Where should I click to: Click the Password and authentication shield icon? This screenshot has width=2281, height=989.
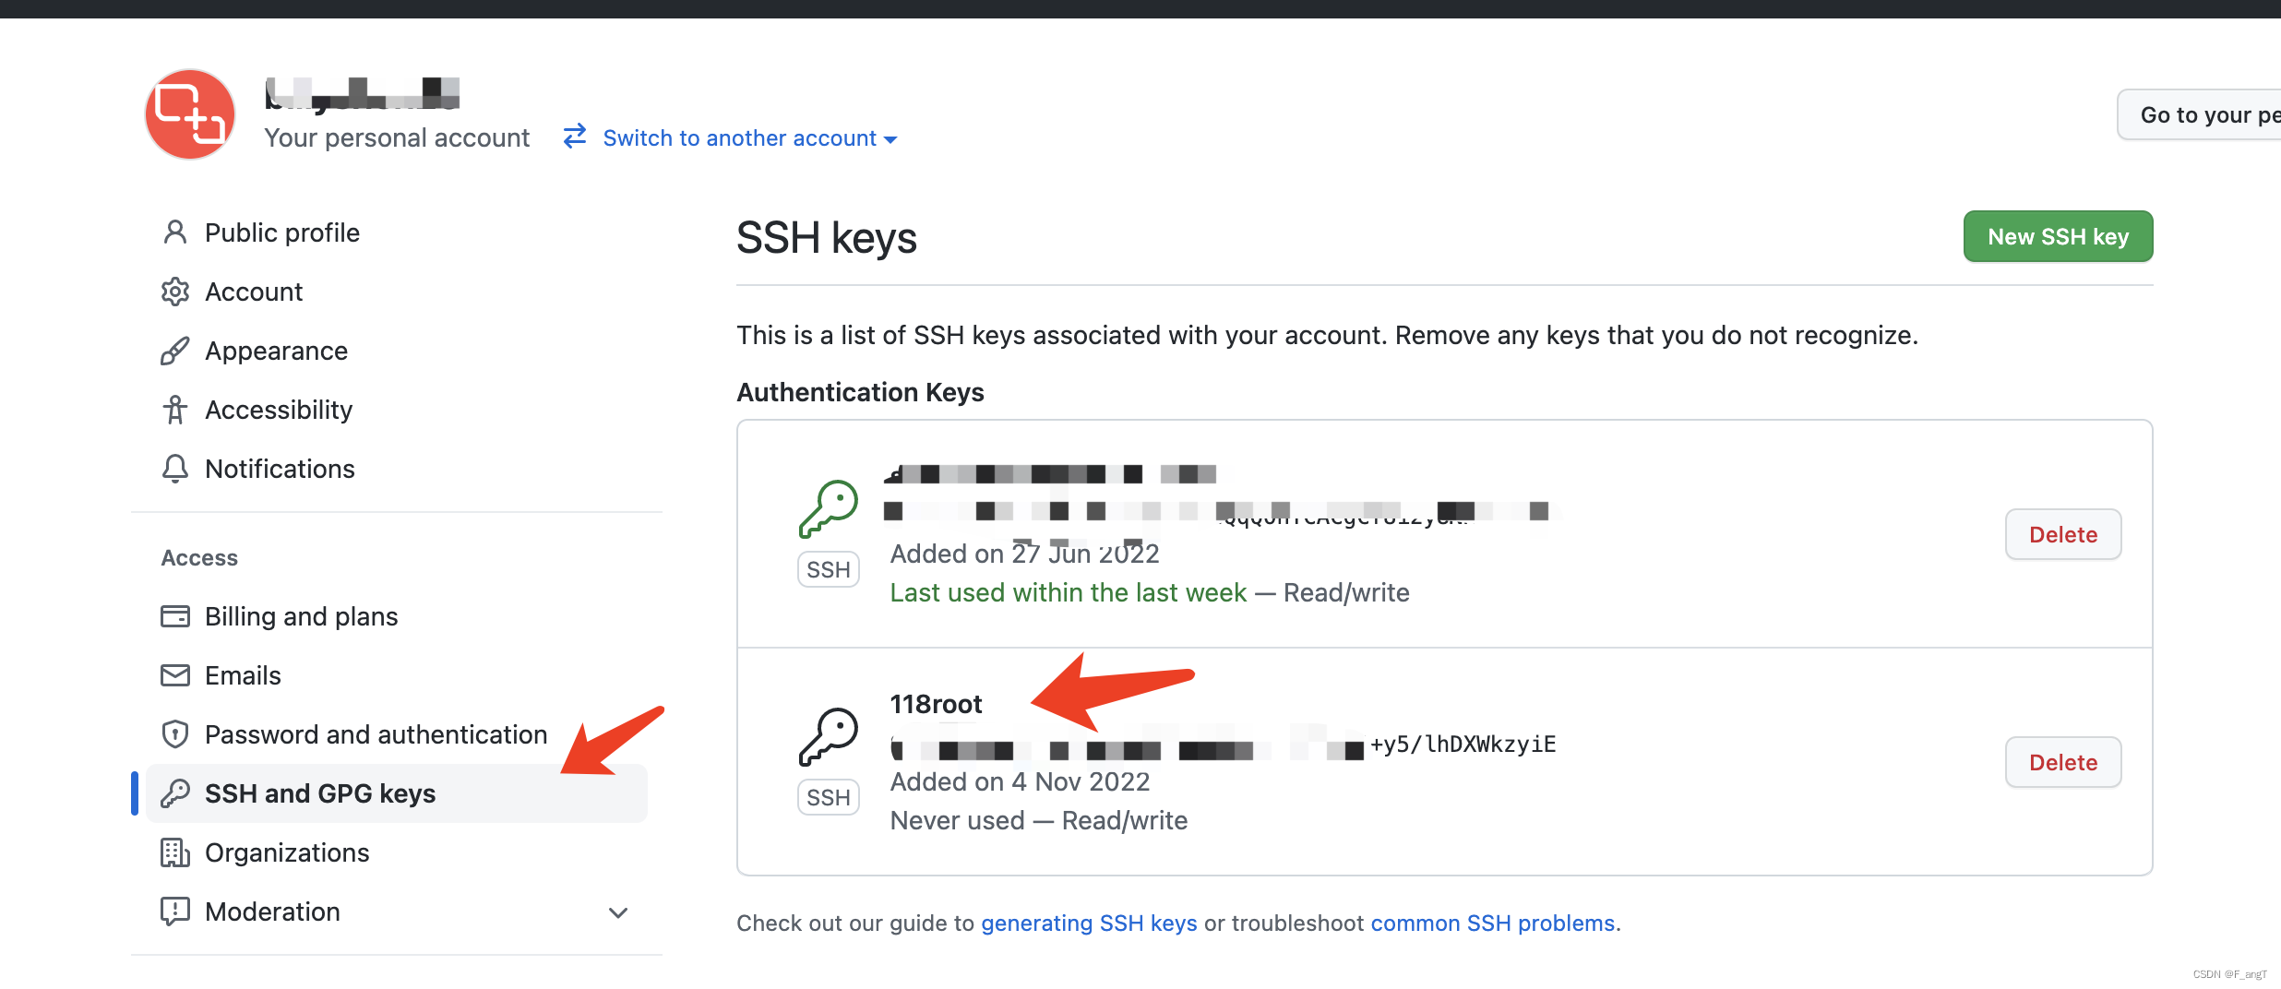[174, 733]
